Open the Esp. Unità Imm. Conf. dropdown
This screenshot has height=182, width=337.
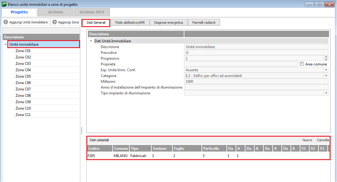326,70
